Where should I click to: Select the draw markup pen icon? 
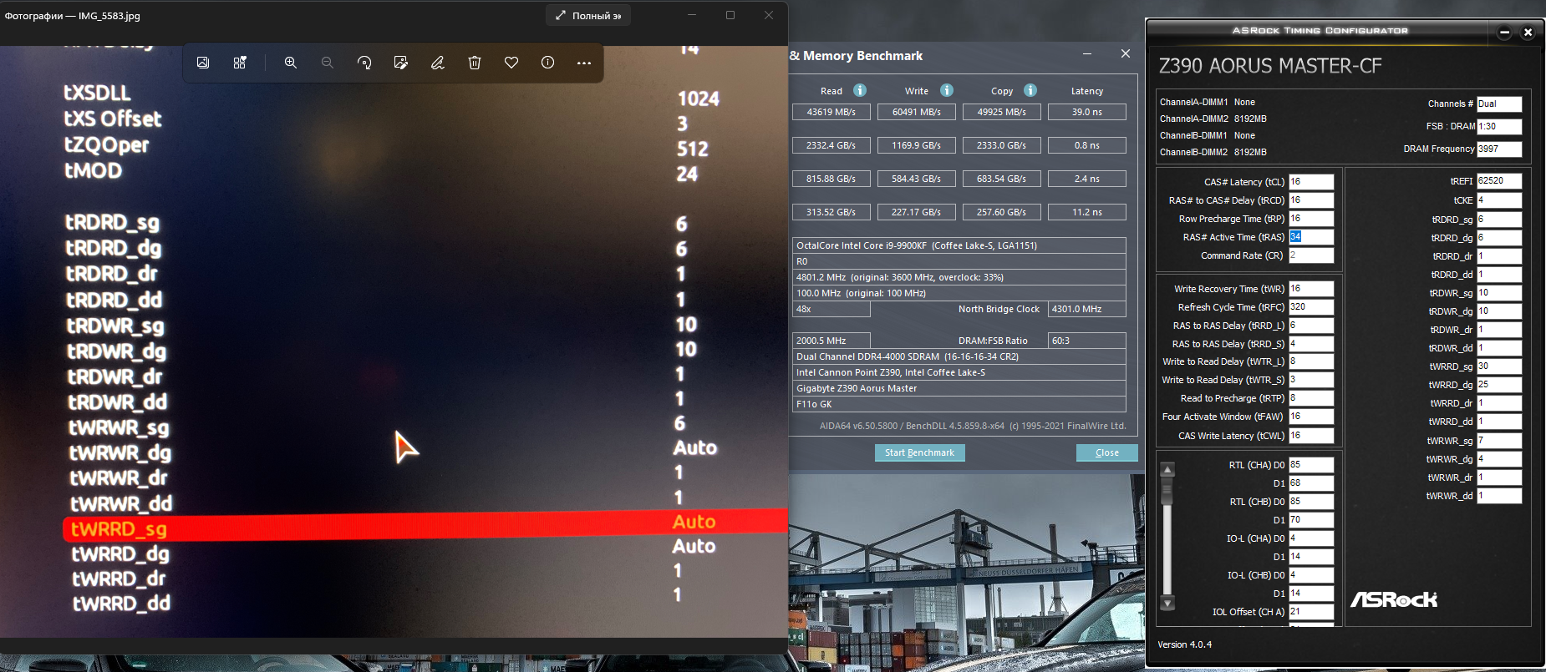coord(438,63)
